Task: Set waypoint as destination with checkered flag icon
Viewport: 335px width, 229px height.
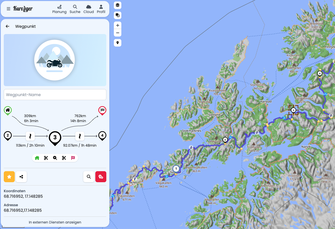Action: 73,158
